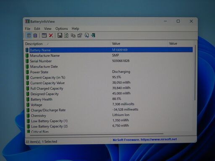Open Properties toolbar icon
This screenshot has height=161, width=215.
[80, 35]
